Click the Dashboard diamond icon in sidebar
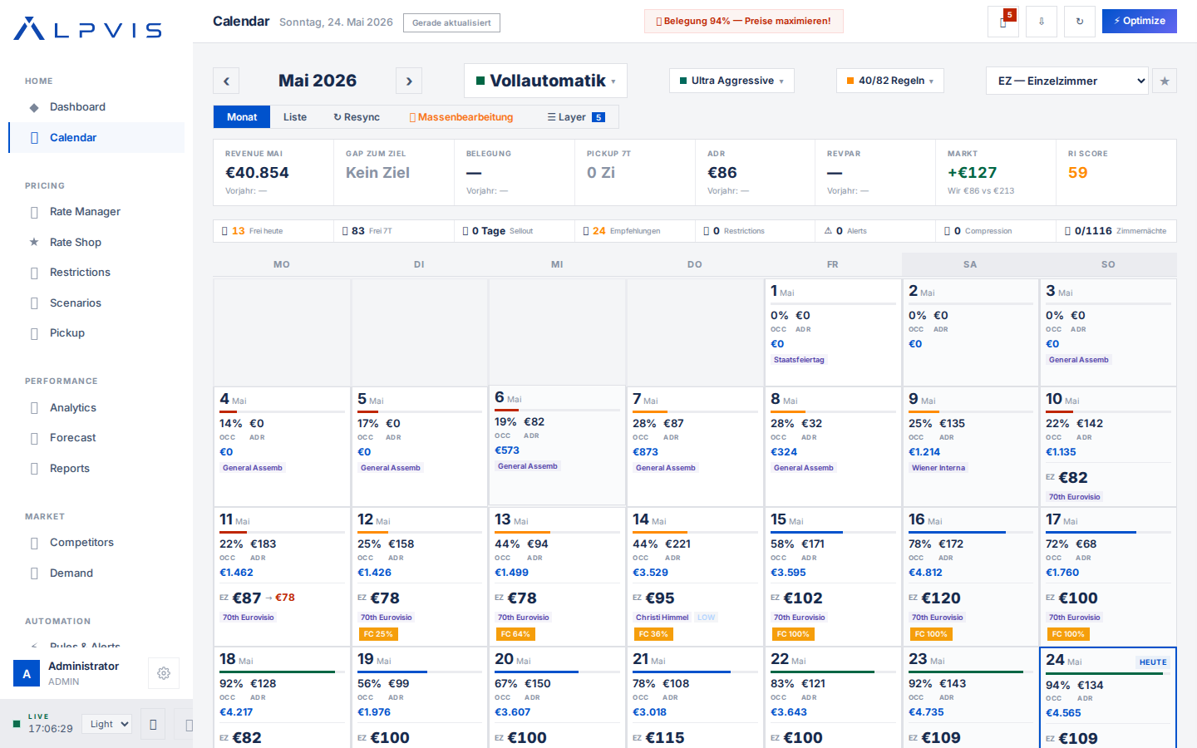The image size is (1197, 748). click(x=34, y=107)
